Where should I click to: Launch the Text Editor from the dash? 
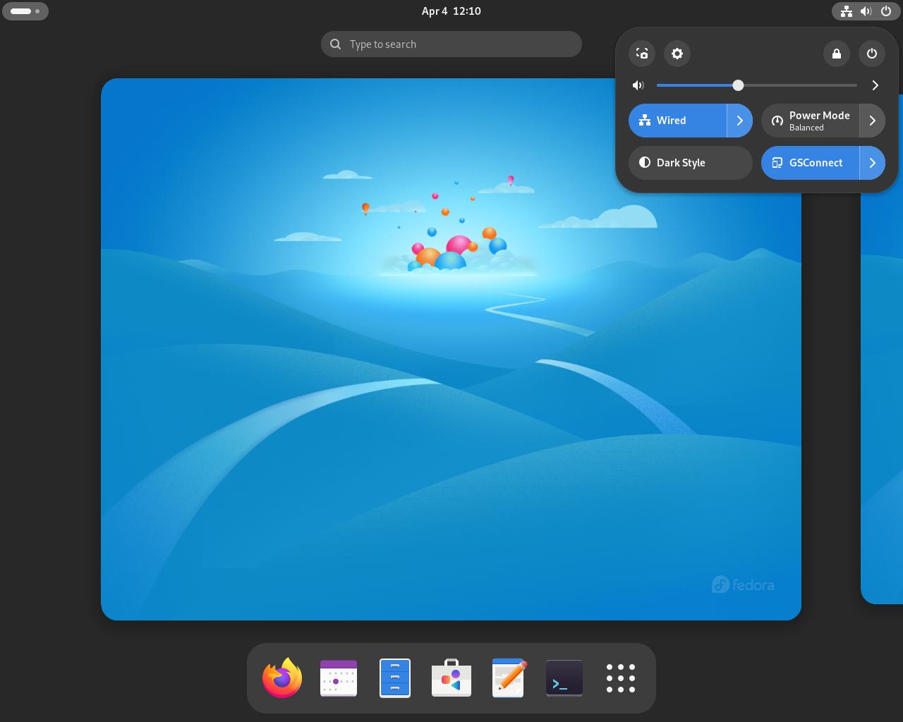(508, 678)
